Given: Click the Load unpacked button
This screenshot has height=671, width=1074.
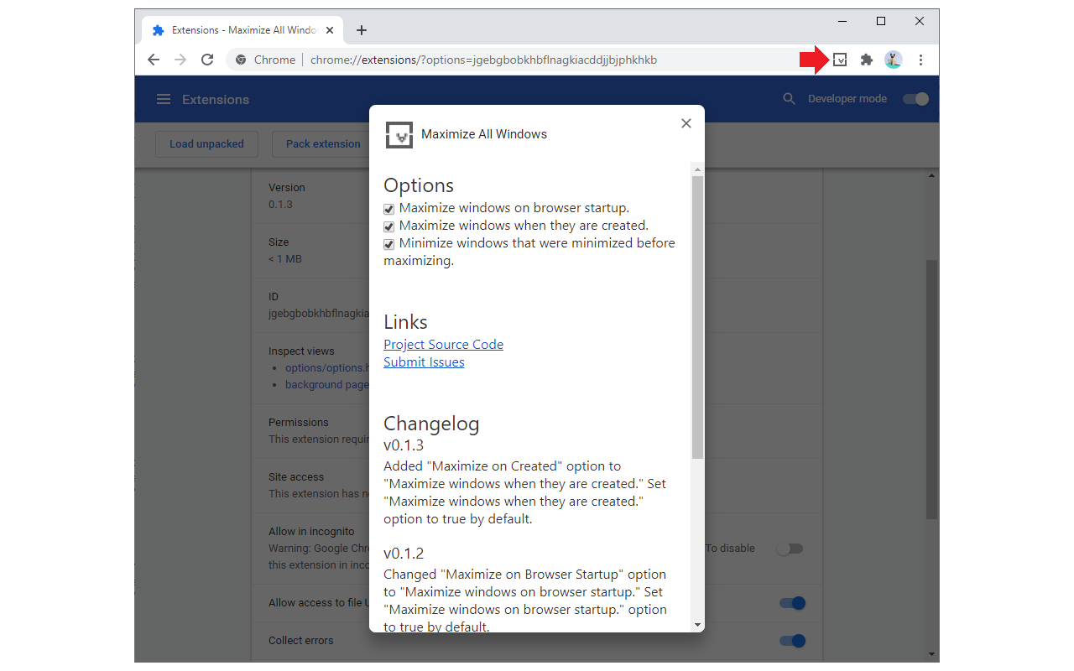Looking at the screenshot, I should pos(206,144).
